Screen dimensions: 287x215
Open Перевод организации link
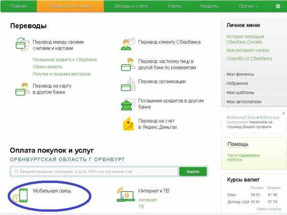162,82
